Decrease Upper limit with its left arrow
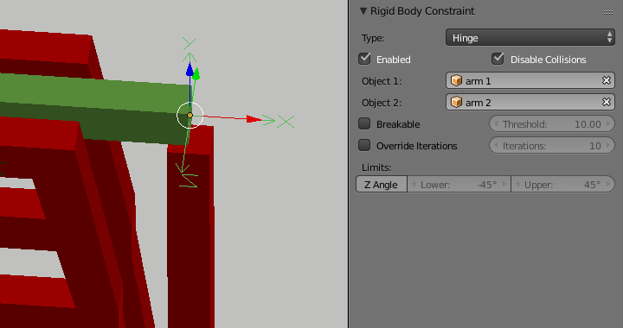 point(517,184)
